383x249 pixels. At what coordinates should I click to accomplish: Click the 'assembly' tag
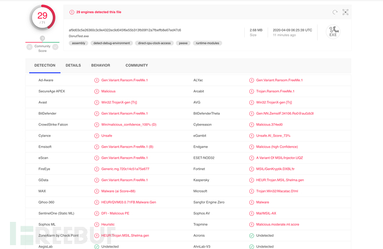(x=78, y=43)
